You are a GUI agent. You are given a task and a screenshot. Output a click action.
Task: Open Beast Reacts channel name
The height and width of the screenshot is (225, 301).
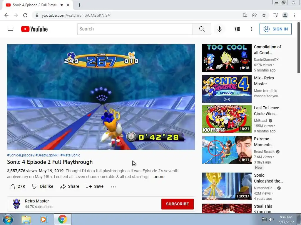point(264,152)
